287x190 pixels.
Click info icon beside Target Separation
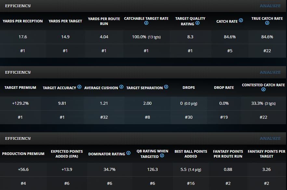pos(166,87)
